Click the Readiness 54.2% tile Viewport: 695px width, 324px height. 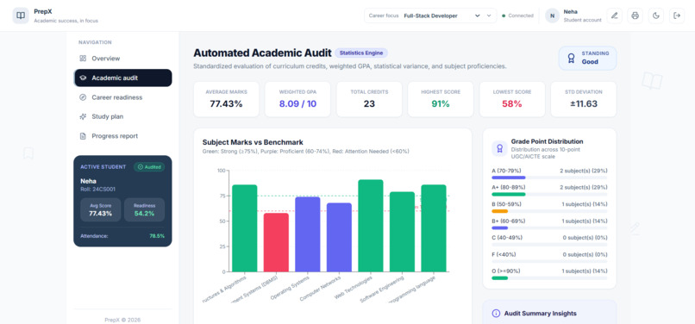[144, 209]
